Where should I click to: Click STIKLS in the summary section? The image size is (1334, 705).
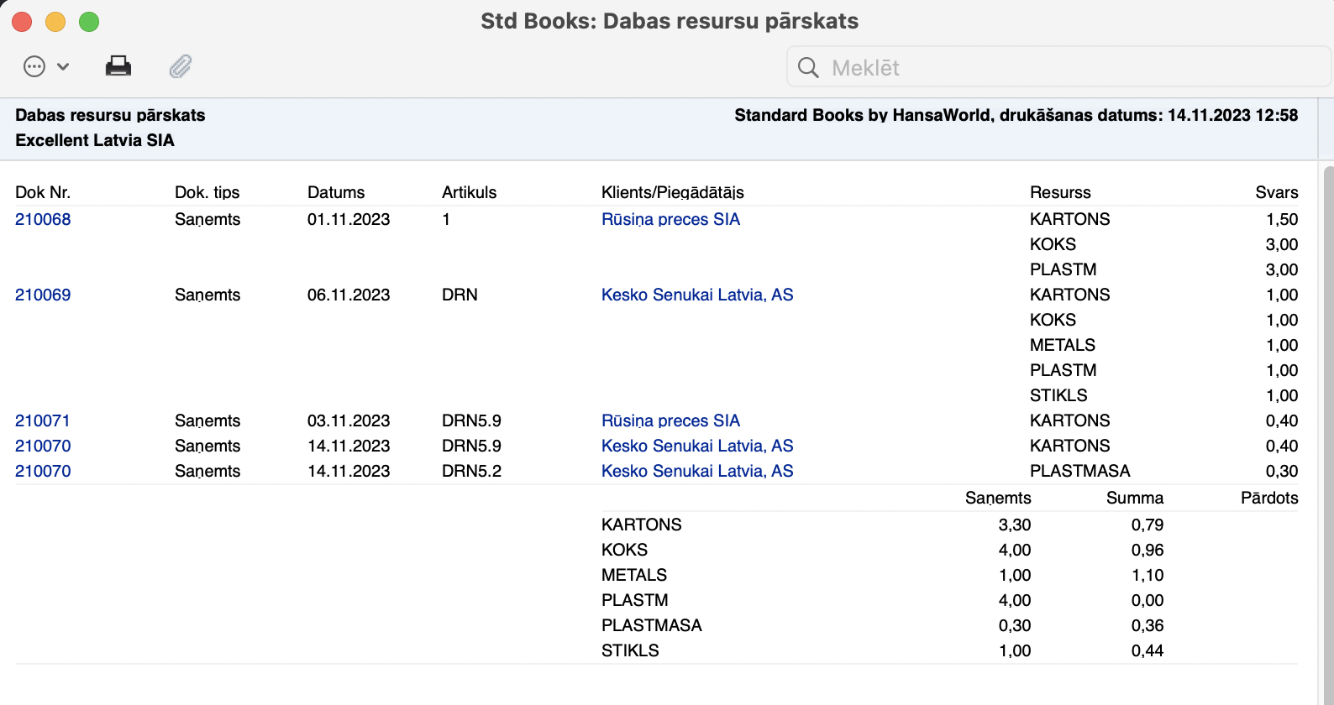pyautogui.click(x=630, y=650)
